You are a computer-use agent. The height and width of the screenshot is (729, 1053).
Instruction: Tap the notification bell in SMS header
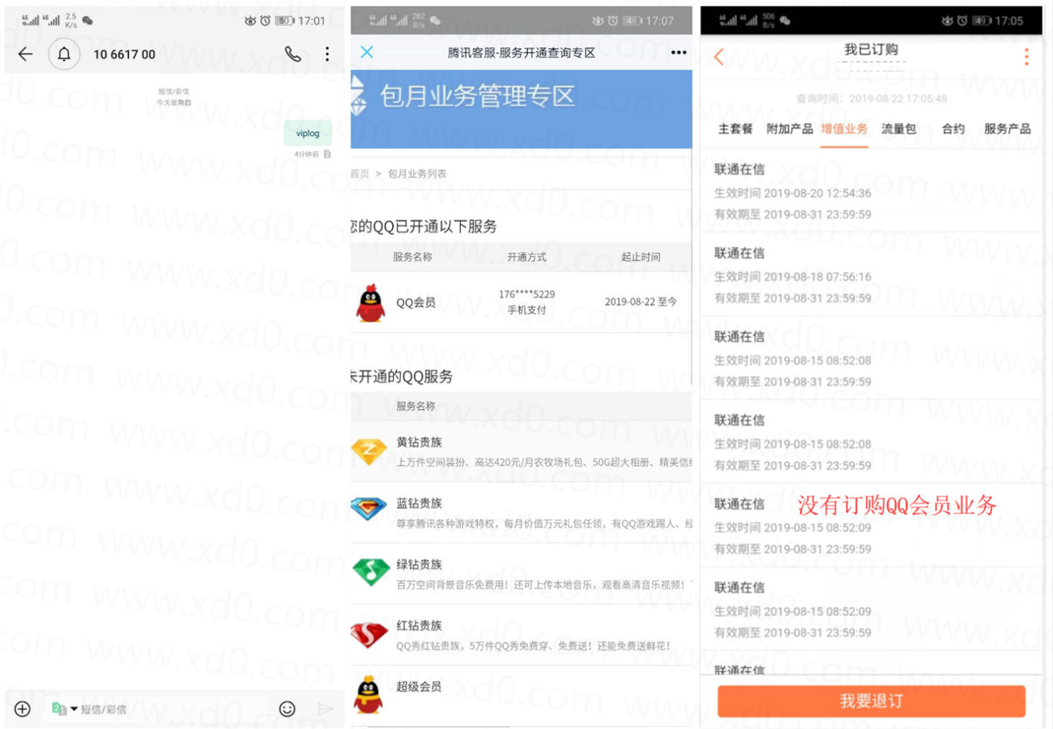click(x=64, y=54)
